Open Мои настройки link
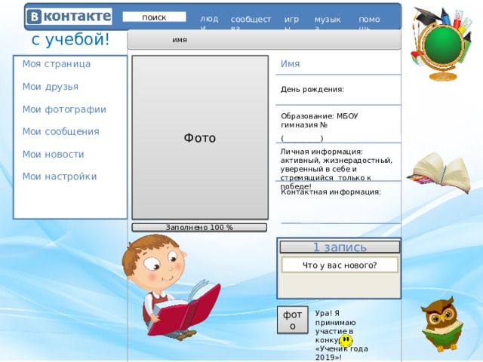The image size is (483, 362). pyautogui.click(x=60, y=176)
